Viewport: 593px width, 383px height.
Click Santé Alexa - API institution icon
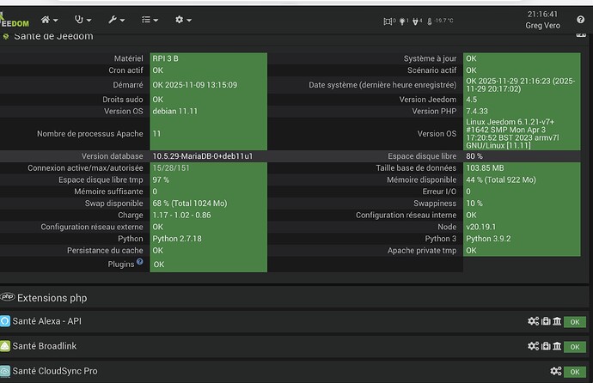pyautogui.click(x=557, y=321)
